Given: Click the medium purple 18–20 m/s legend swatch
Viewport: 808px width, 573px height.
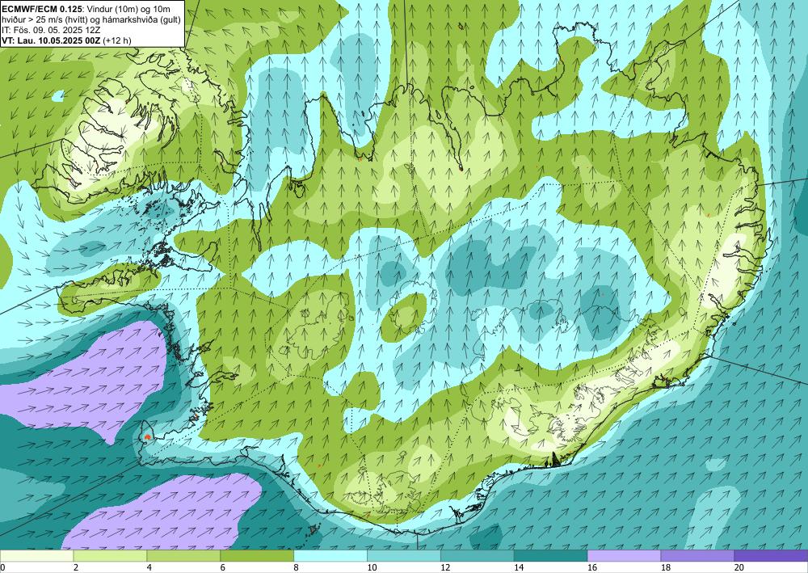Looking at the screenshot, I should (x=697, y=556).
